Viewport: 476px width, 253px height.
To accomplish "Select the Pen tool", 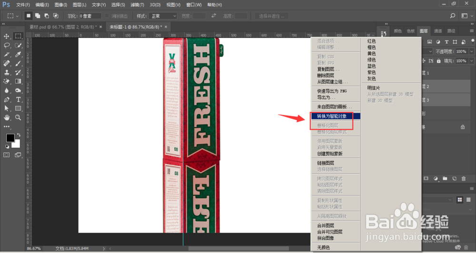I will pos(6,100).
